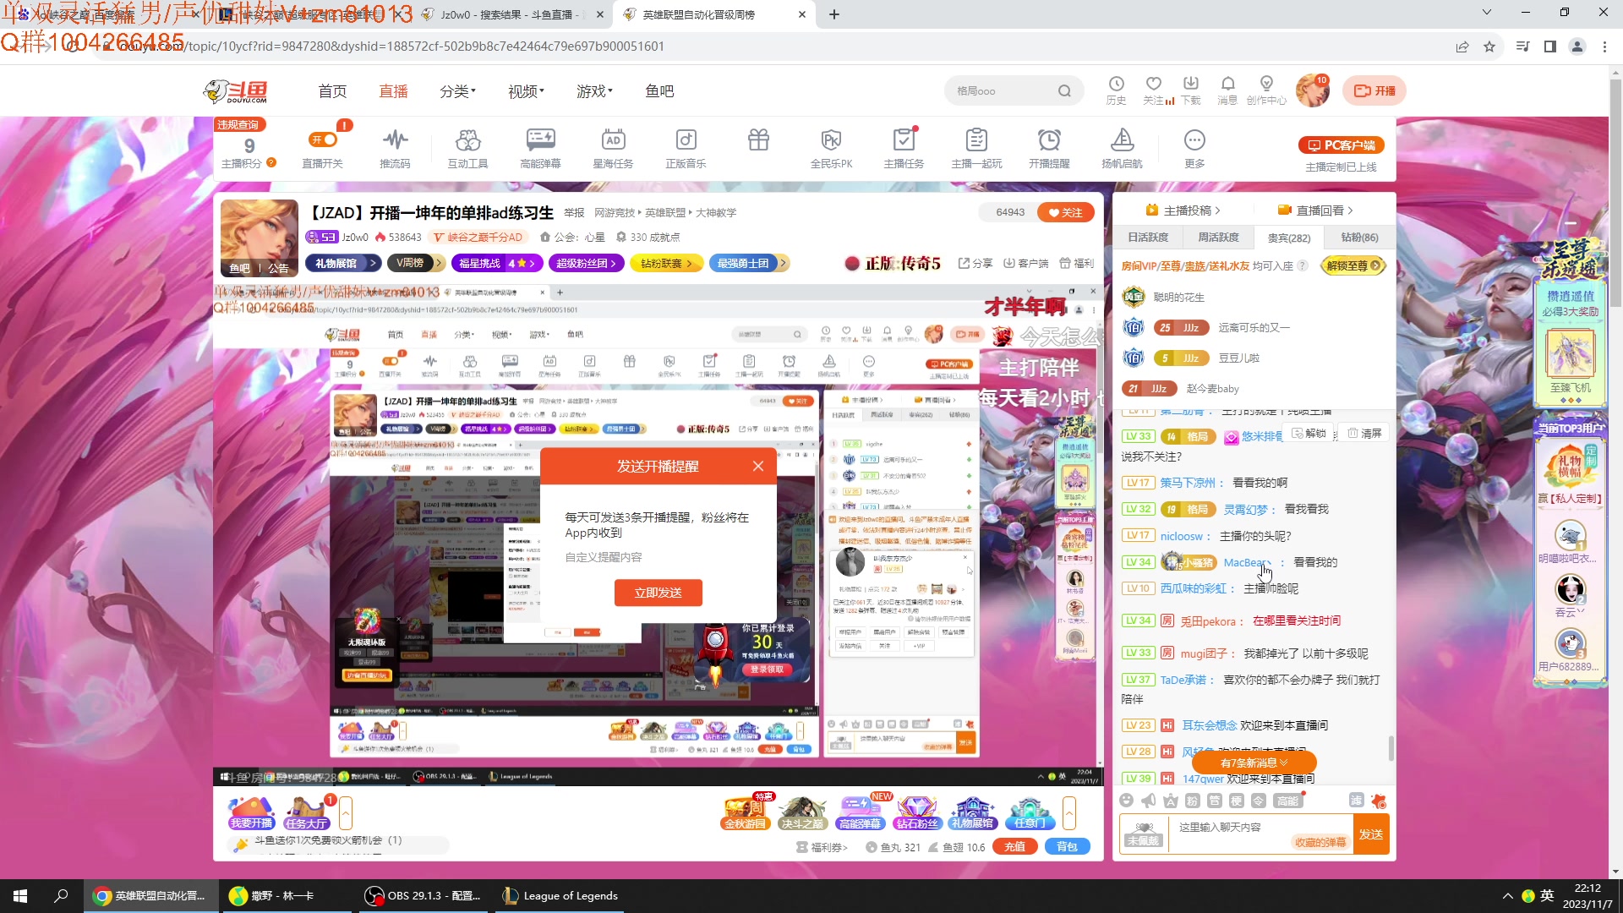1623x913 pixels.
Task: Focus the chat input field
Action: click(x=1260, y=834)
